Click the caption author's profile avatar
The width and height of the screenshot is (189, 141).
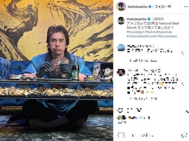coord(121,21)
